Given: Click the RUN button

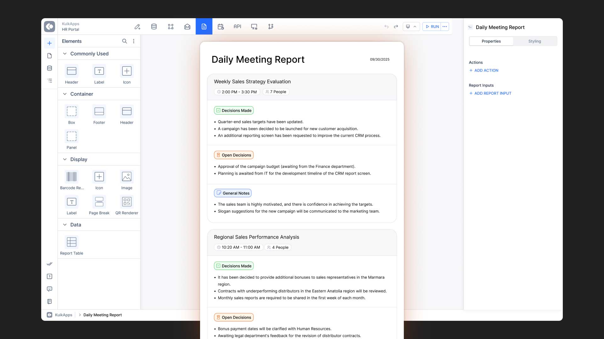Looking at the screenshot, I should pos(432,27).
